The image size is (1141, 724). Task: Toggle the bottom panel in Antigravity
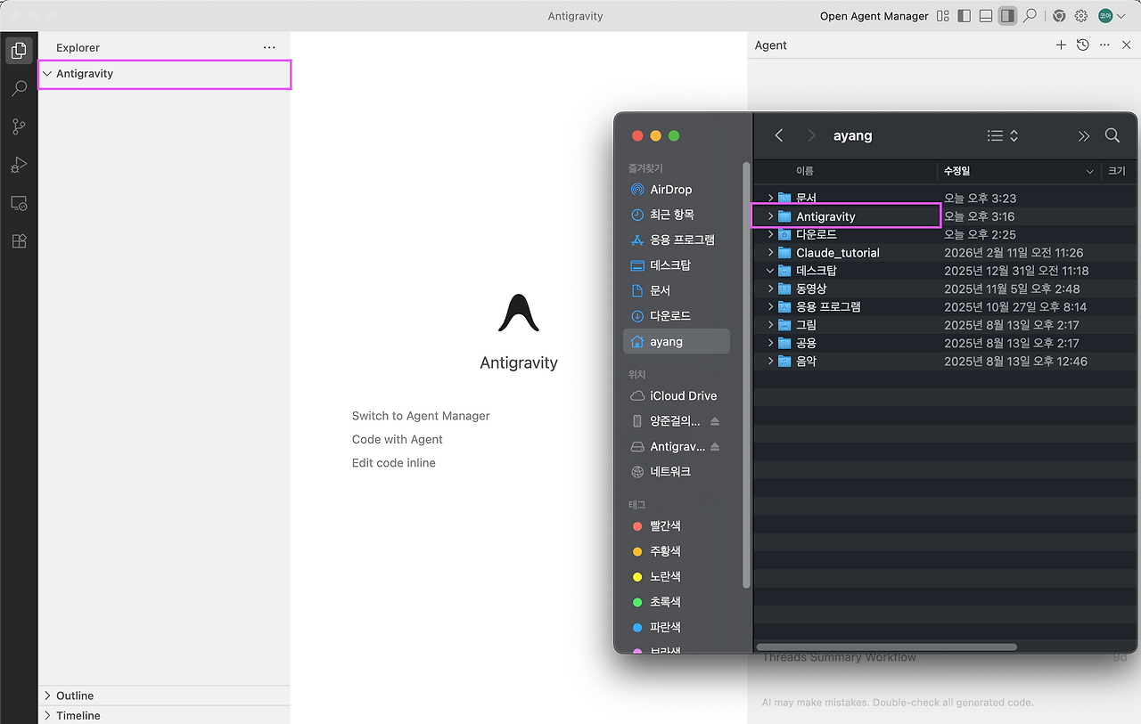point(986,16)
